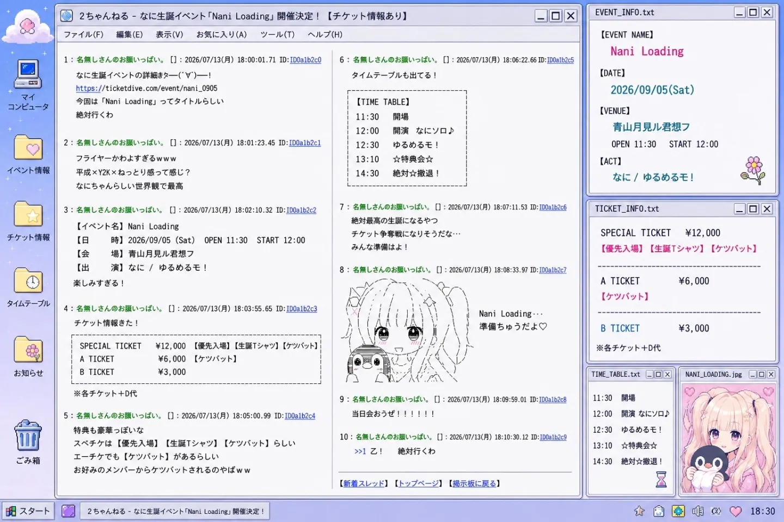The height and width of the screenshot is (522, 784).
Task: Open the ファイル(F) menu
Action: (x=83, y=34)
